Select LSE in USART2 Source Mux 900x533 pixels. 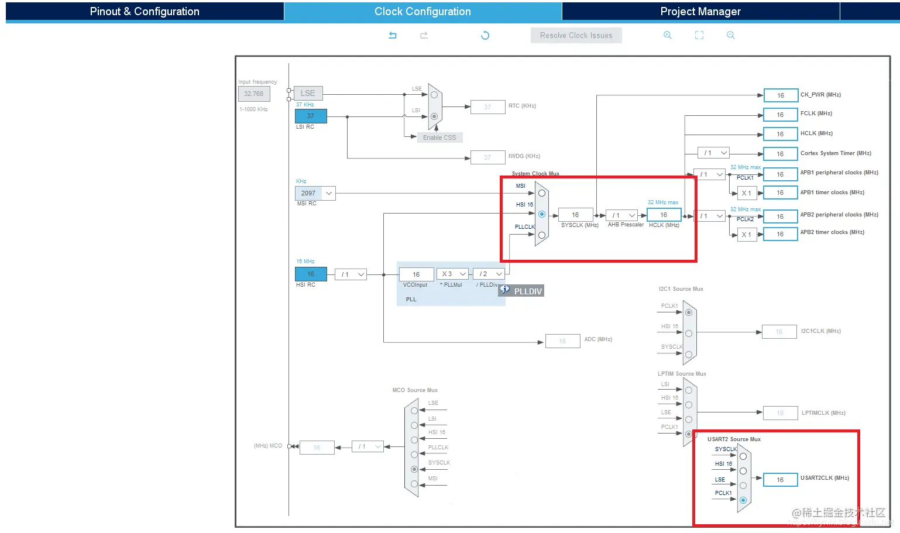(x=743, y=486)
